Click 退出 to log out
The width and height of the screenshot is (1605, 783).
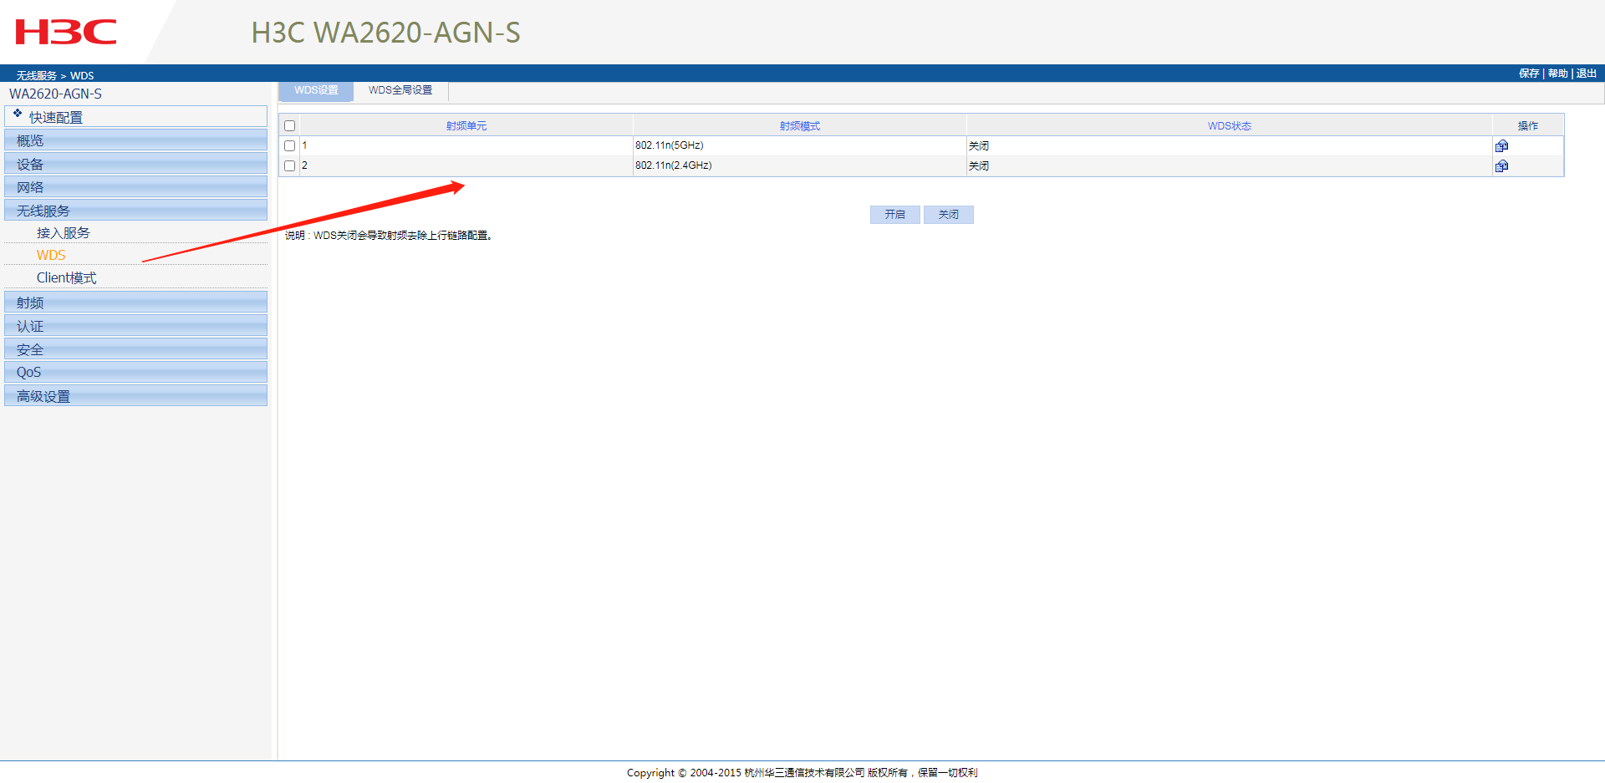[x=1587, y=74]
